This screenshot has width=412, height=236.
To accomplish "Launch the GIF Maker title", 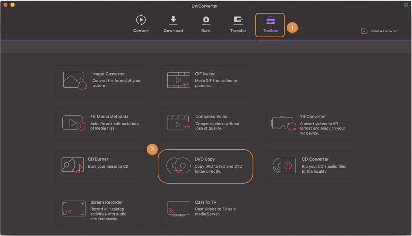I will point(205,74).
